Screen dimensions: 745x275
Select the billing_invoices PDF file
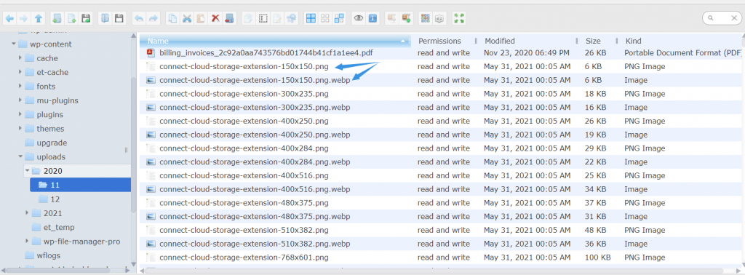click(441, 52)
